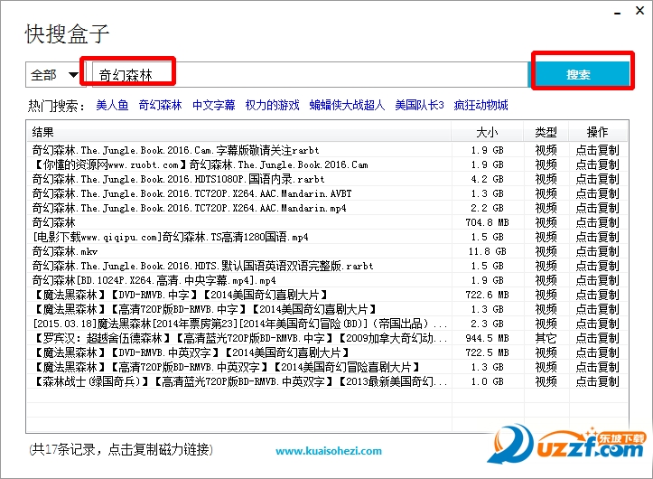Click 点击复制 for Mandarin.mp4 row

click(x=598, y=208)
